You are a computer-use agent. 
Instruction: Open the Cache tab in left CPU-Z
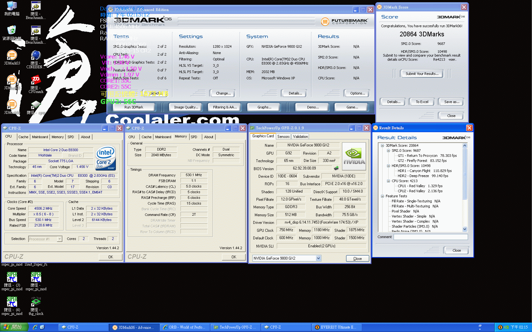[x=23, y=137]
